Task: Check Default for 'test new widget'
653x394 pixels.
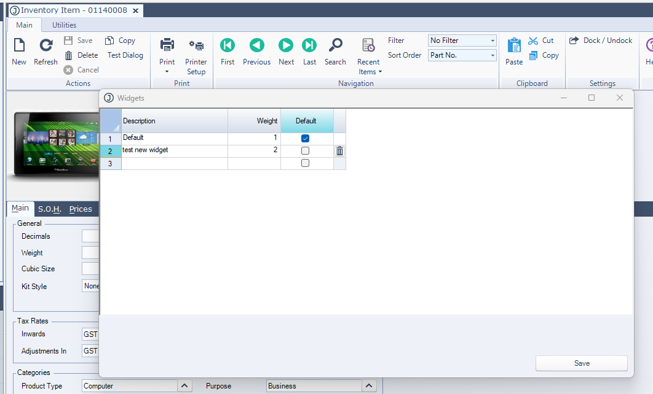Action: pyautogui.click(x=306, y=151)
